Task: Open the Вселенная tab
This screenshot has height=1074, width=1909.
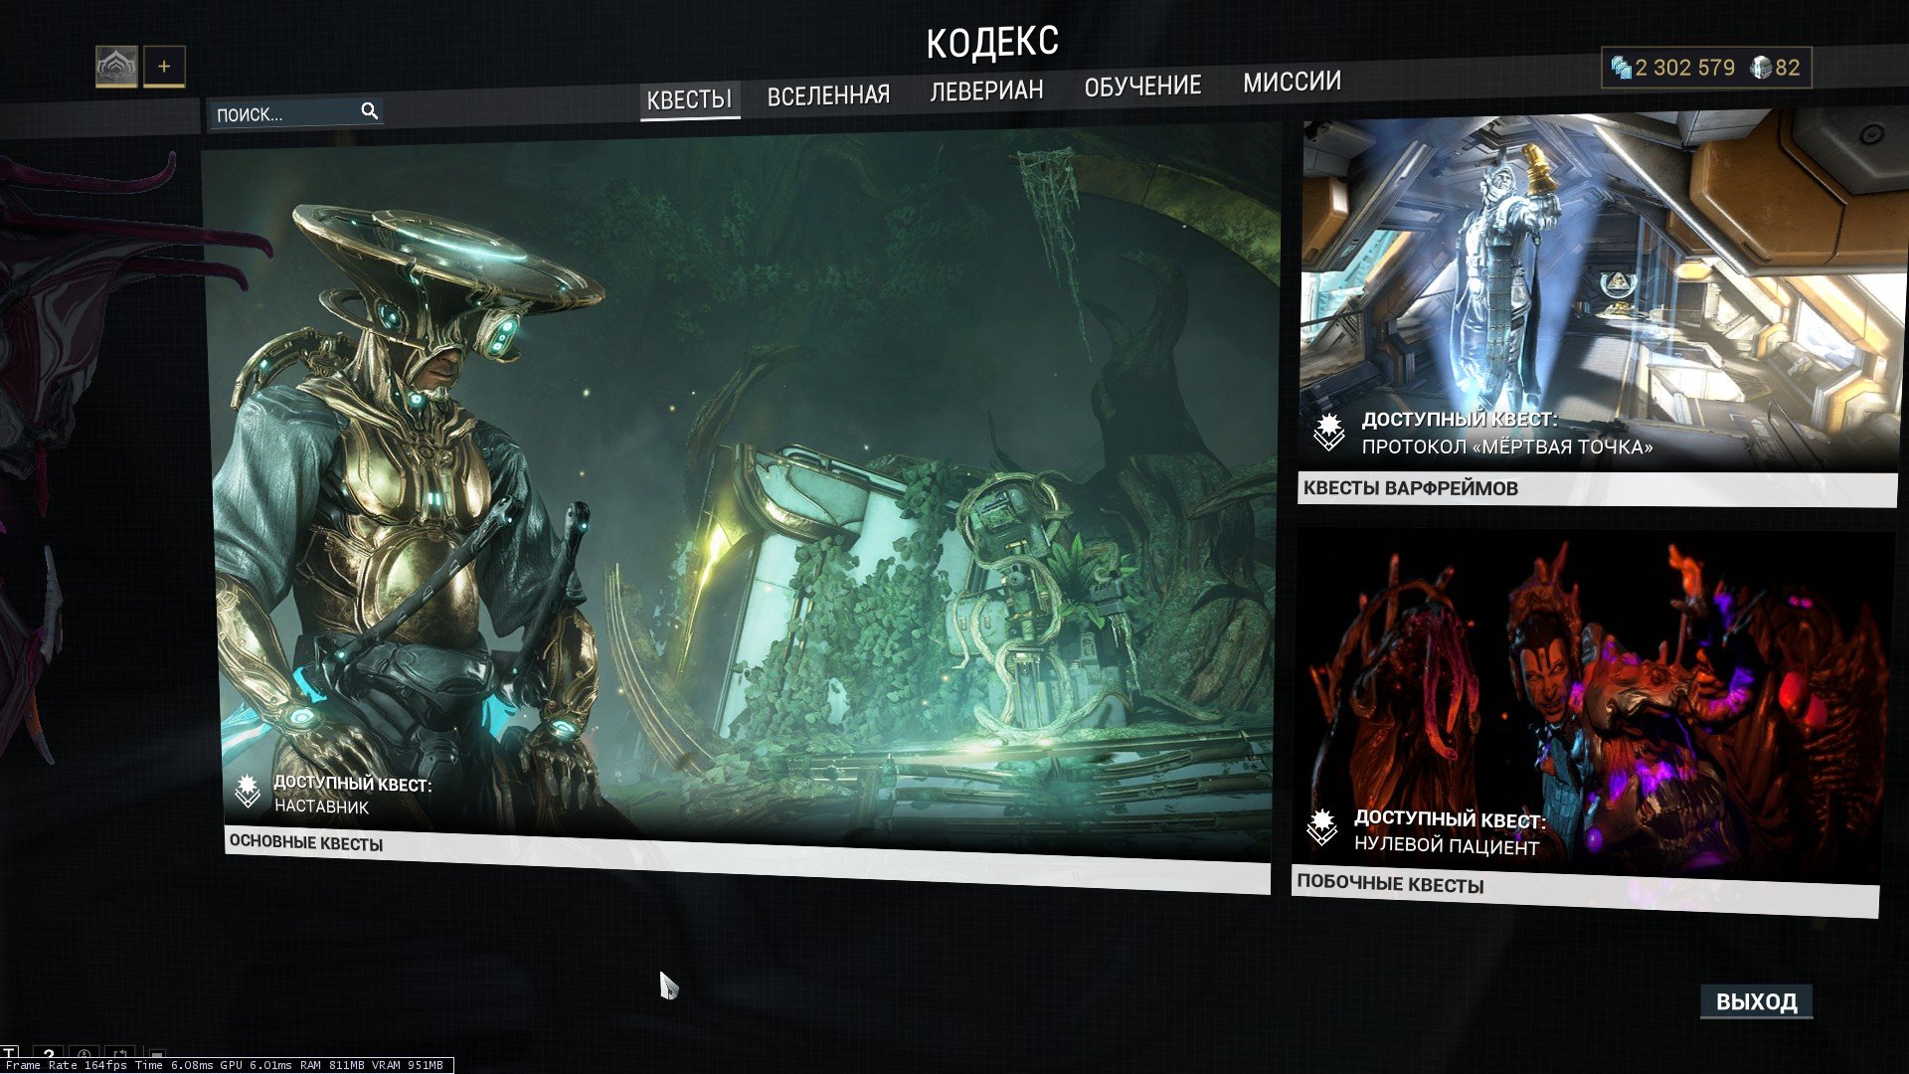Action: click(x=828, y=95)
